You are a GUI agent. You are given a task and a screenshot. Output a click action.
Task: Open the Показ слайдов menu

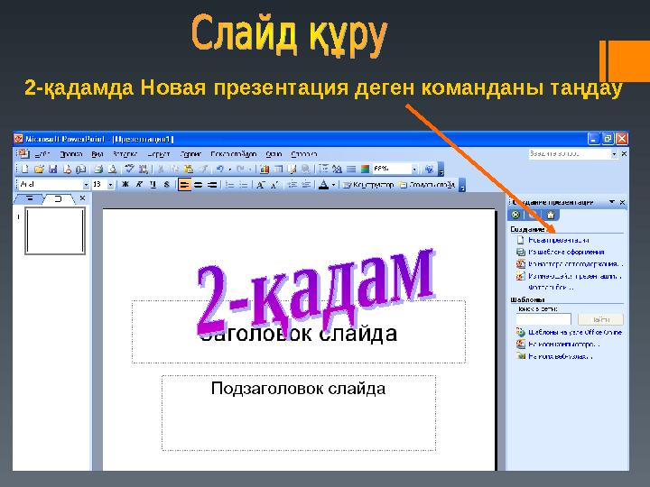pos(234,154)
